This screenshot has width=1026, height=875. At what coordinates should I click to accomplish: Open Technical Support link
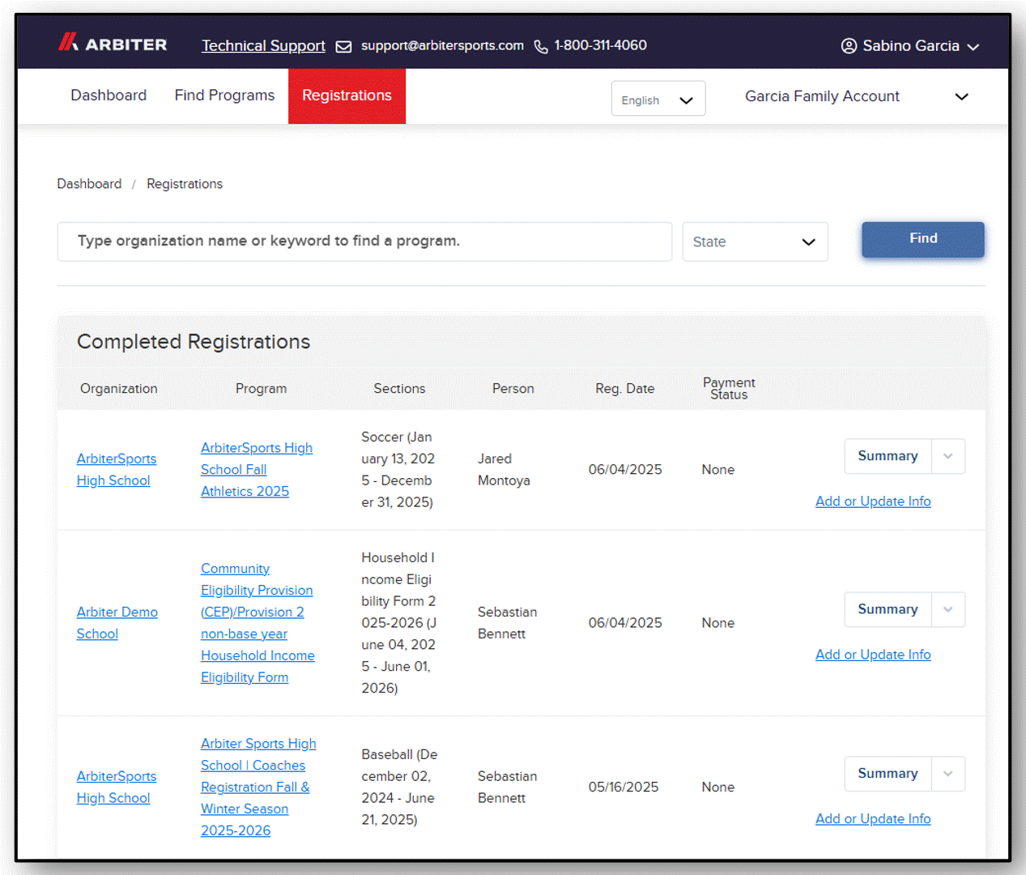point(263,46)
